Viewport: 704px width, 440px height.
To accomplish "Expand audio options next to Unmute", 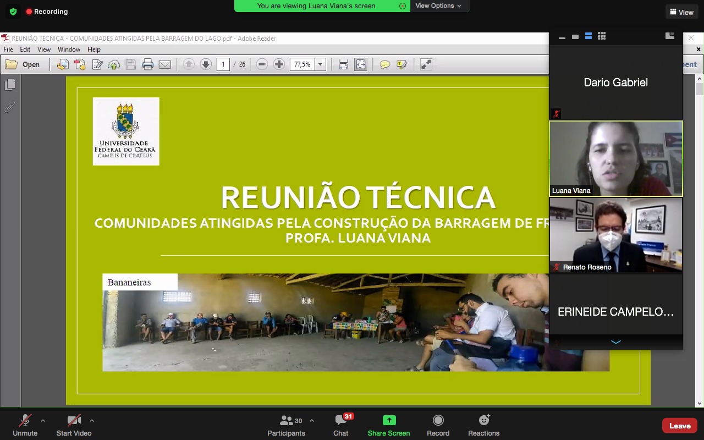I will pyautogui.click(x=43, y=421).
